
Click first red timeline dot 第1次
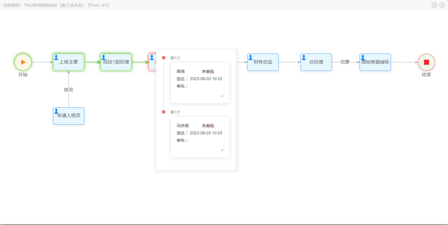coord(164,58)
